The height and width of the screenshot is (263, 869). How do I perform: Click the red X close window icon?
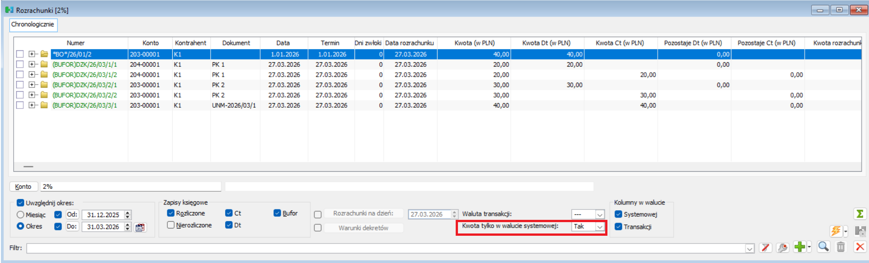pyautogui.click(x=859, y=247)
